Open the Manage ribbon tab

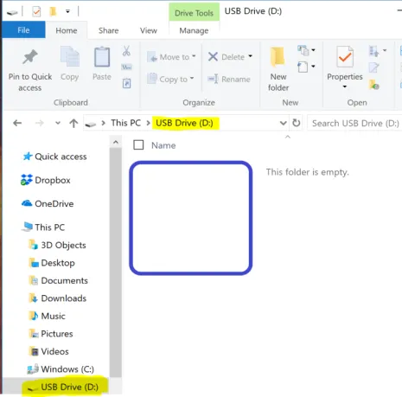pyautogui.click(x=194, y=30)
